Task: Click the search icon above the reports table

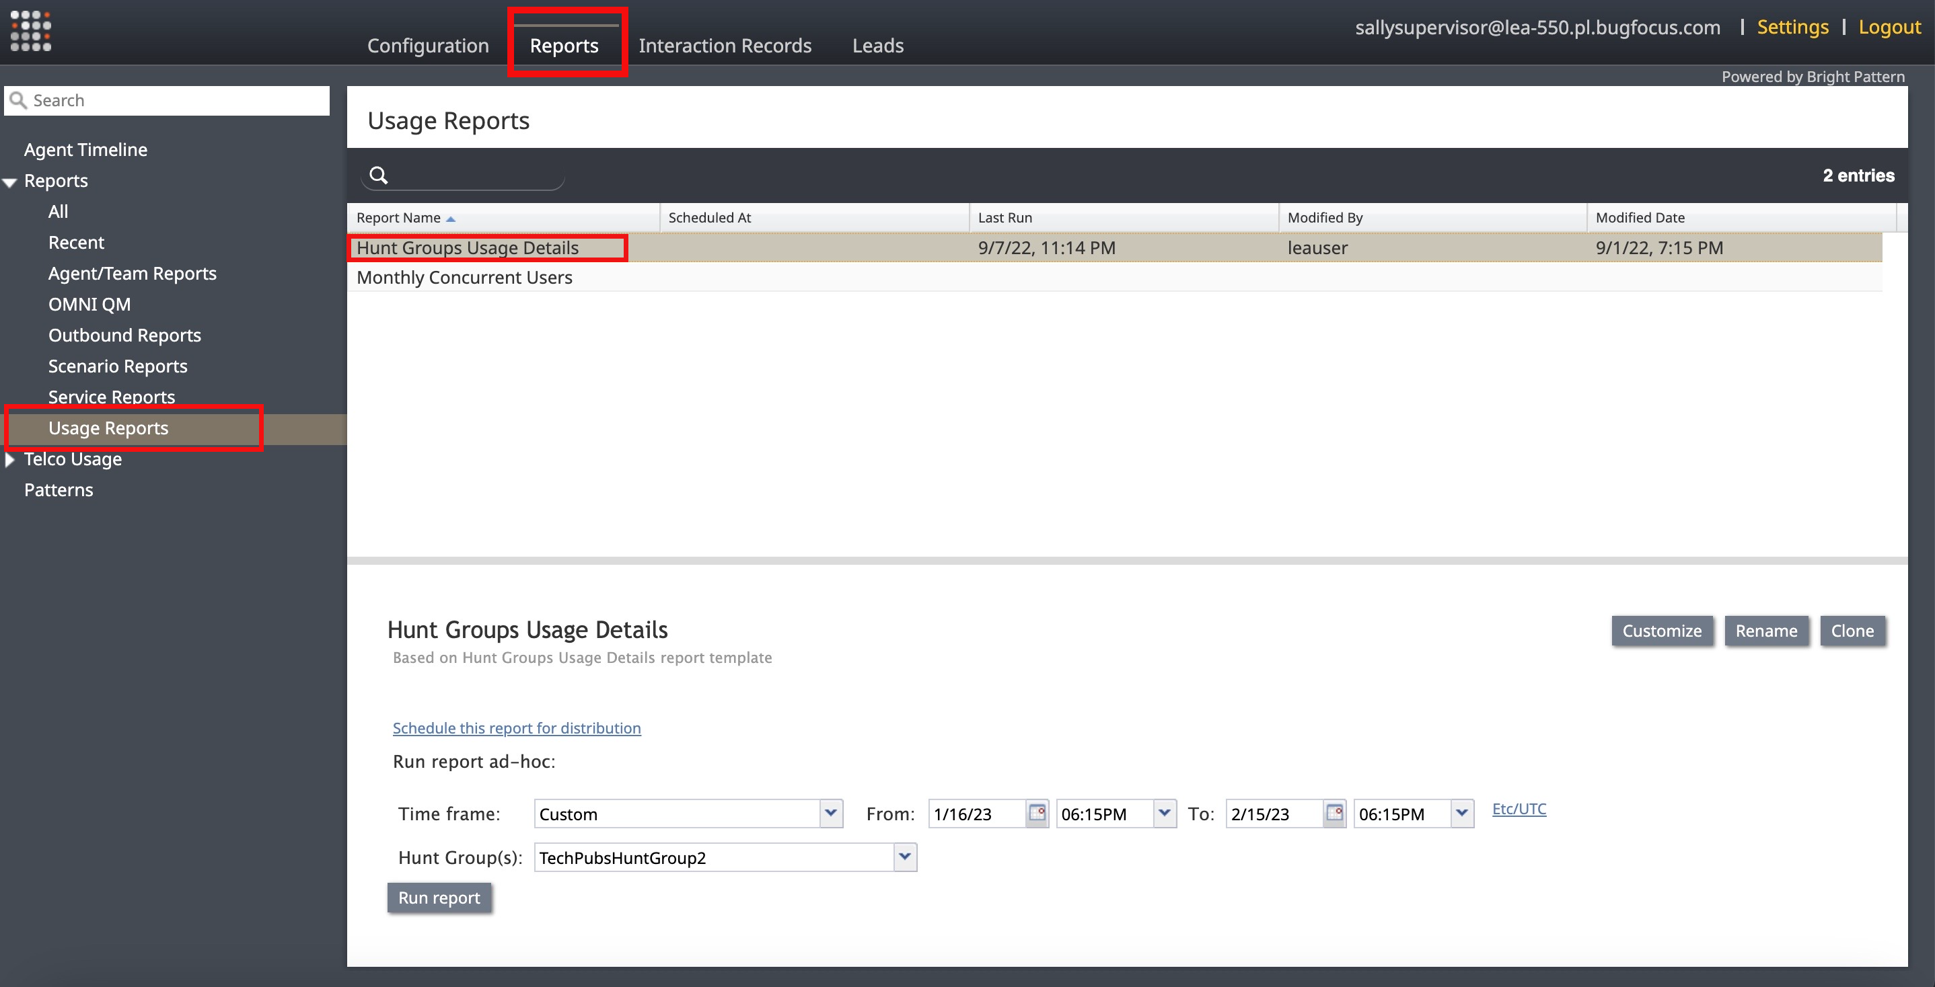Action: (379, 175)
